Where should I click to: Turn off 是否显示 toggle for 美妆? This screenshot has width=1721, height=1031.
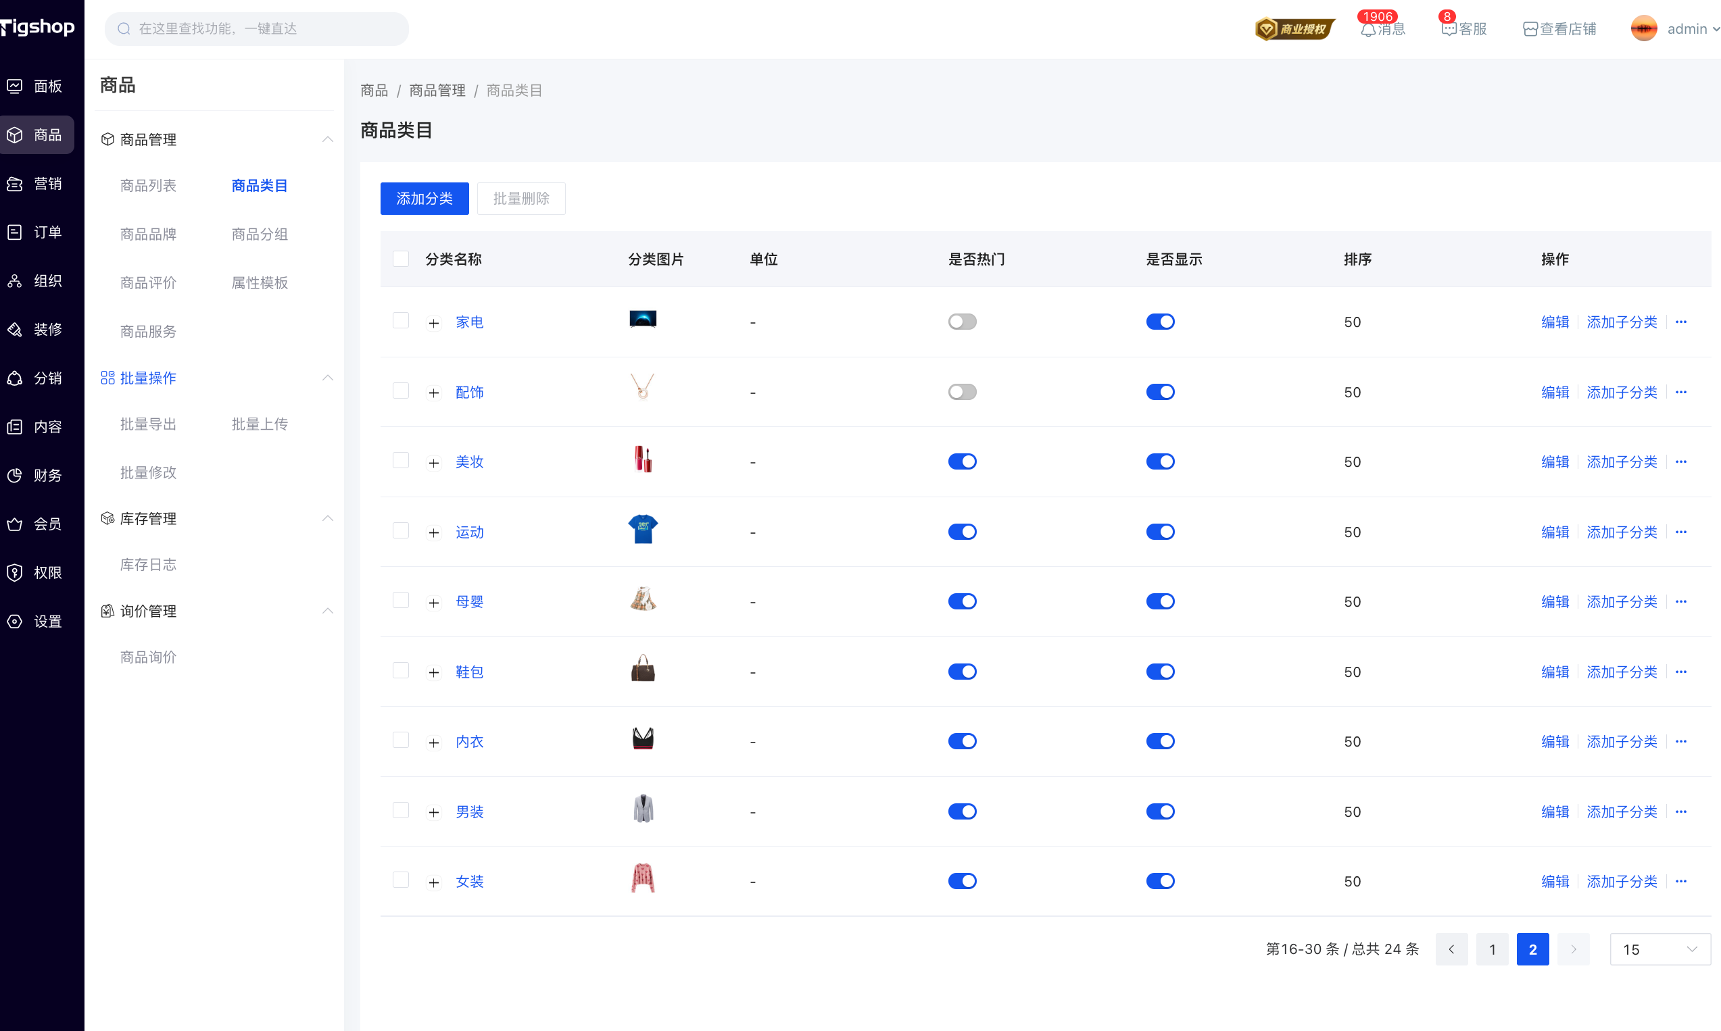pos(1159,461)
